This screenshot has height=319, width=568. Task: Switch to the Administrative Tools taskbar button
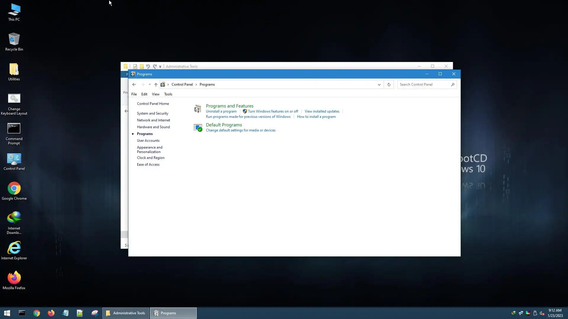point(126,313)
